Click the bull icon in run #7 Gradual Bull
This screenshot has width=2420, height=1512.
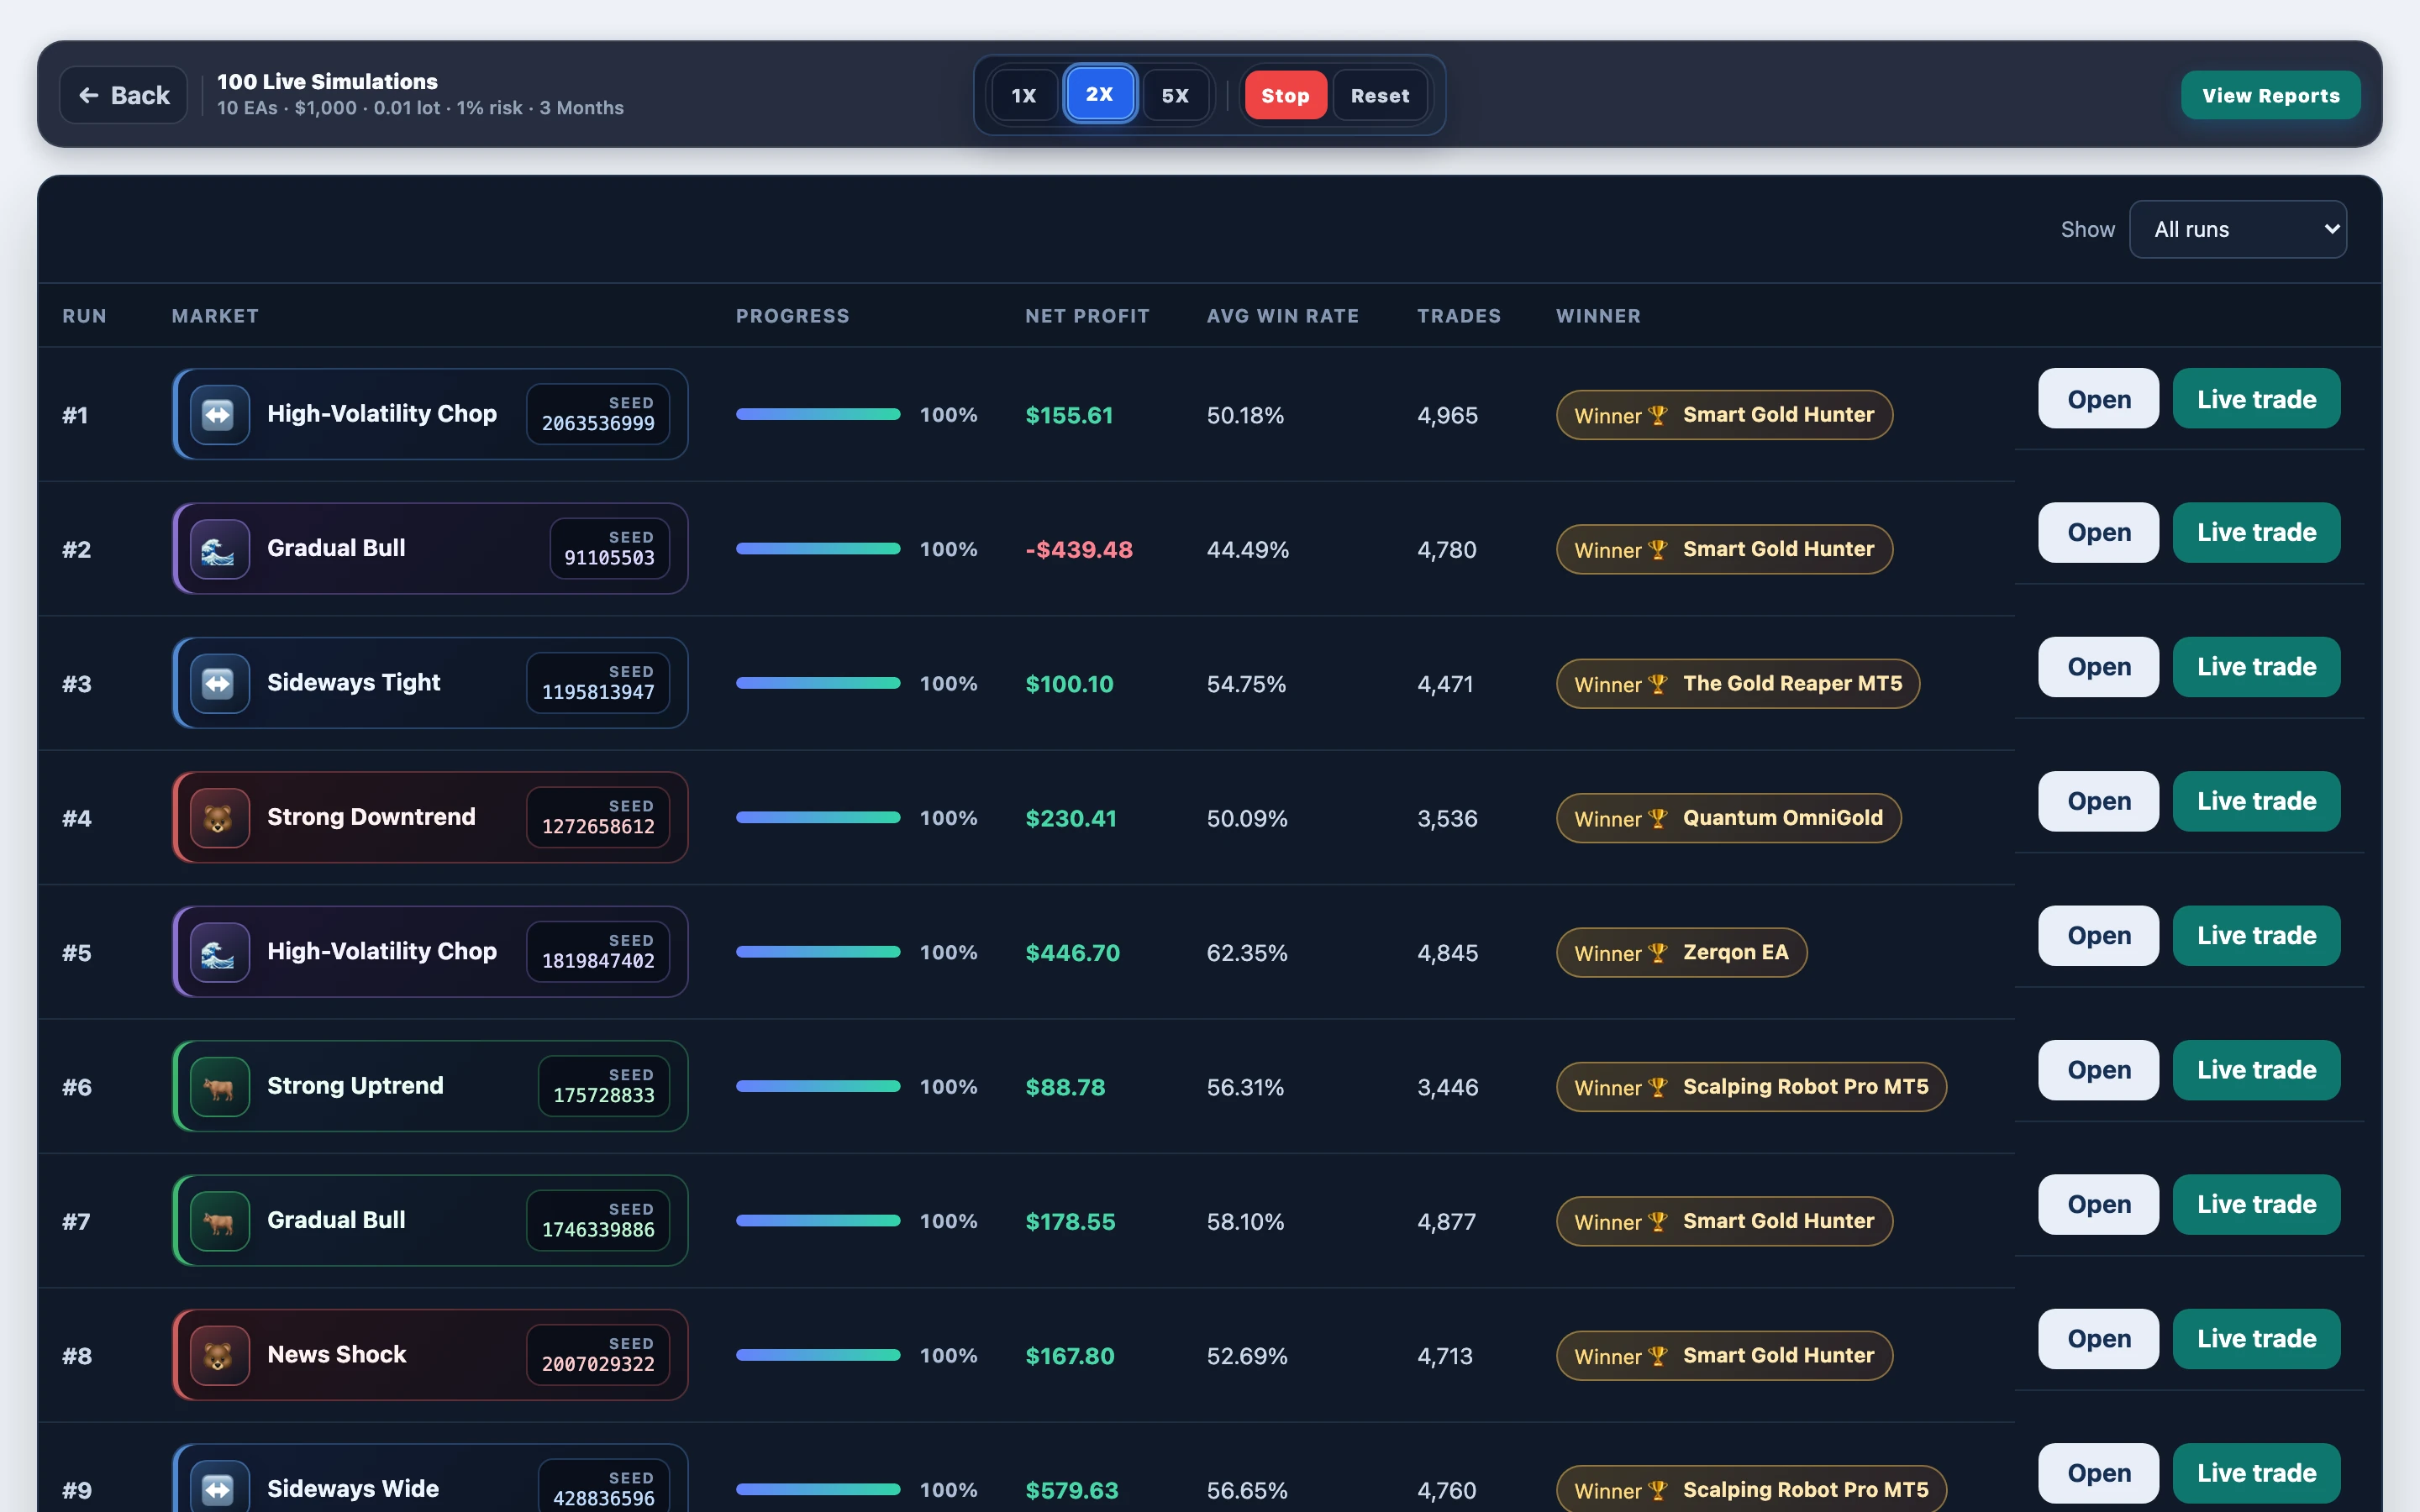pos(219,1221)
